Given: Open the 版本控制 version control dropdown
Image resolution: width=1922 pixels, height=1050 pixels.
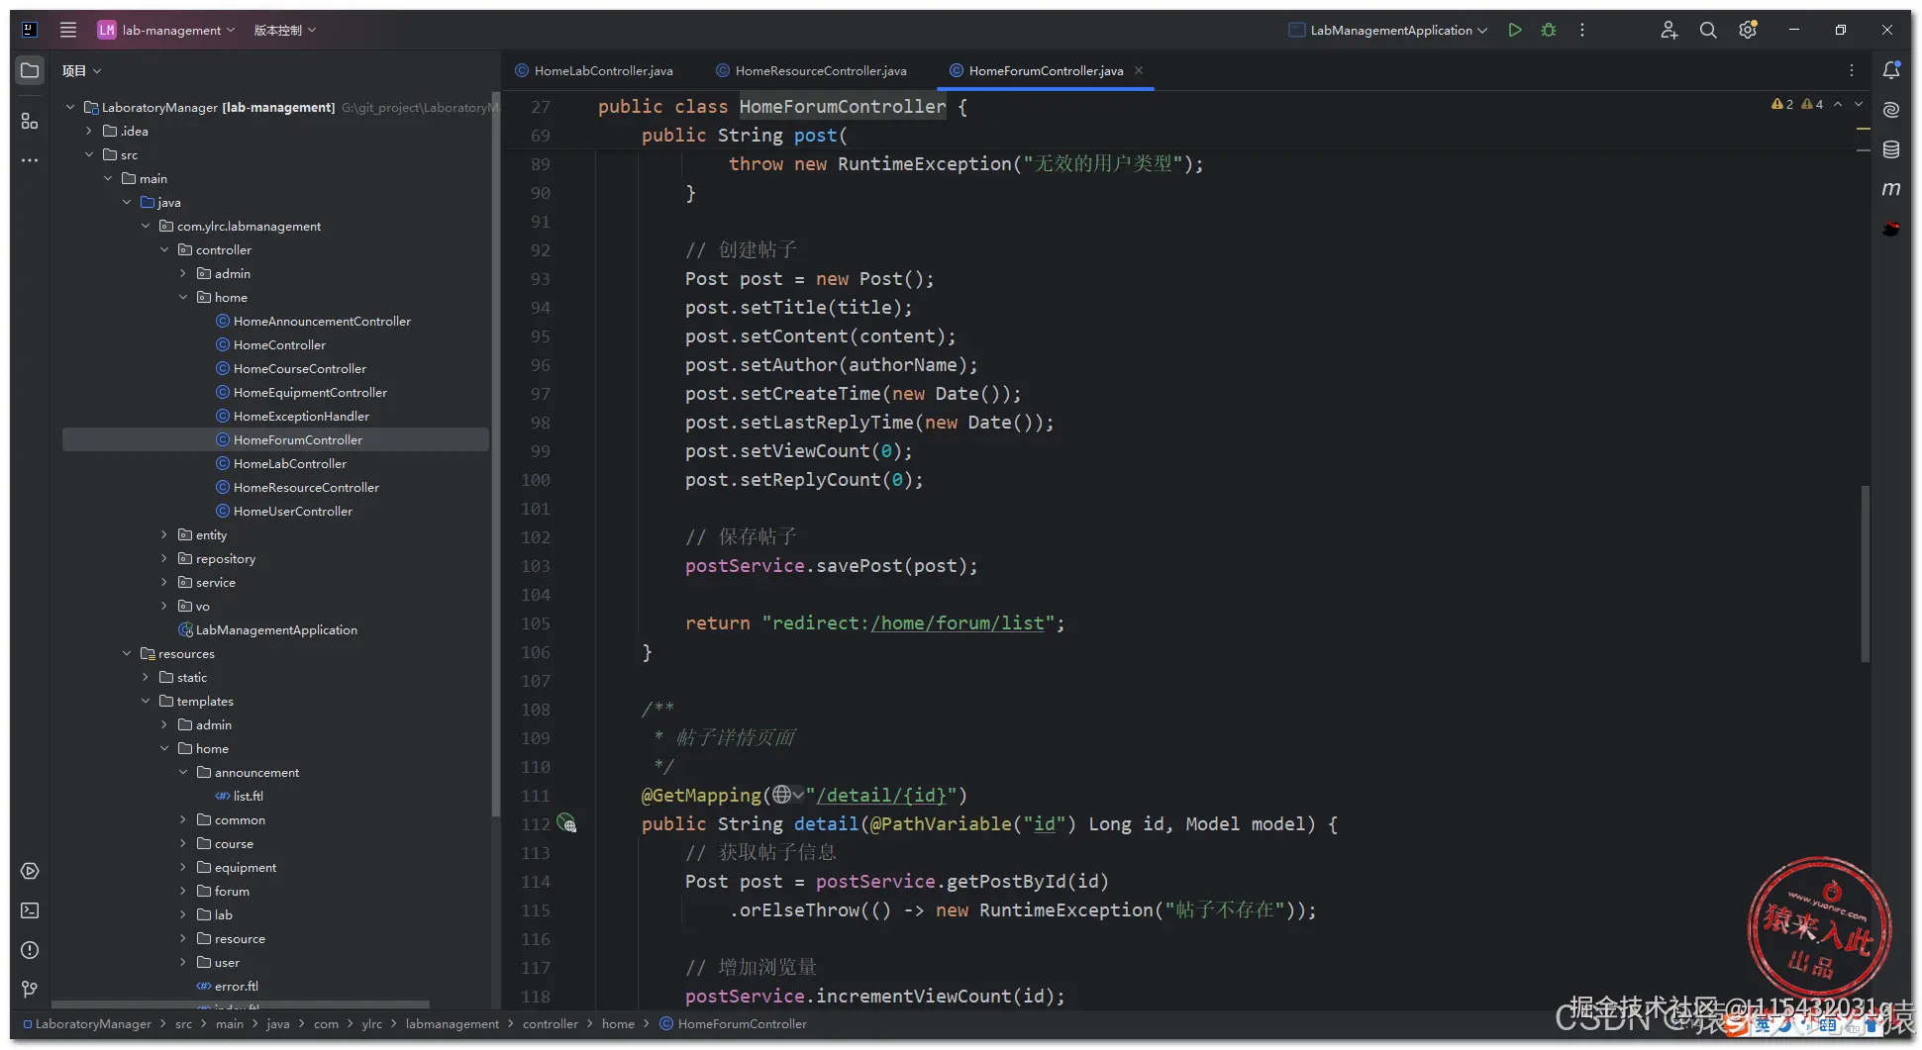Looking at the screenshot, I should pyautogui.click(x=285, y=30).
